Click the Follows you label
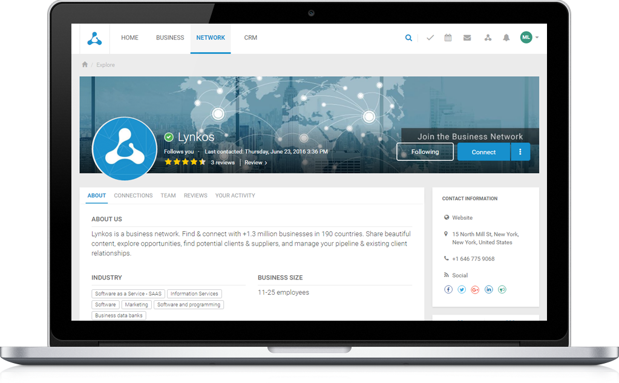The width and height of the screenshot is (619, 383). [179, 152]
